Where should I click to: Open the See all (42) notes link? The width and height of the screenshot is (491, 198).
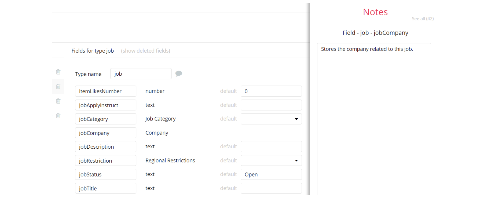(423, 19)
